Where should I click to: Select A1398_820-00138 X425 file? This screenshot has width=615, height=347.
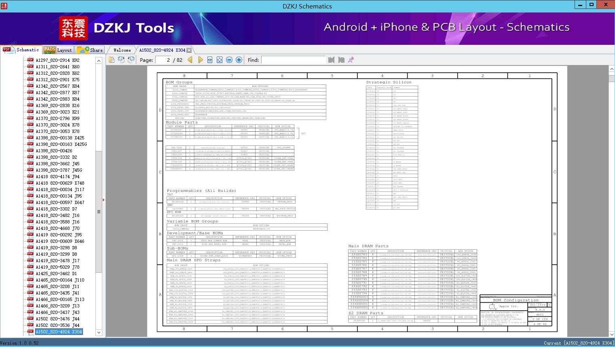coord(60,138)
